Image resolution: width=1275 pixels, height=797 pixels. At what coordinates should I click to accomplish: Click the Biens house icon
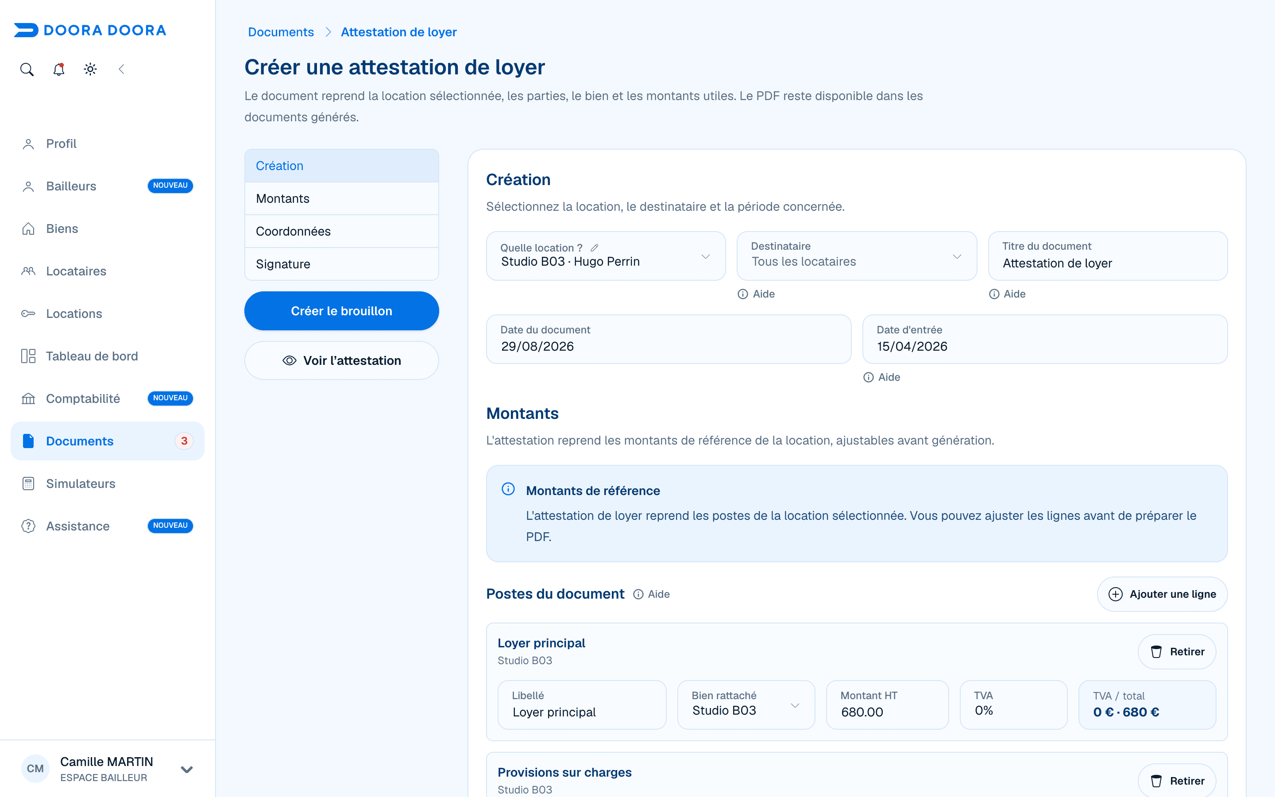pyautogui.click(x=28, y=229)
